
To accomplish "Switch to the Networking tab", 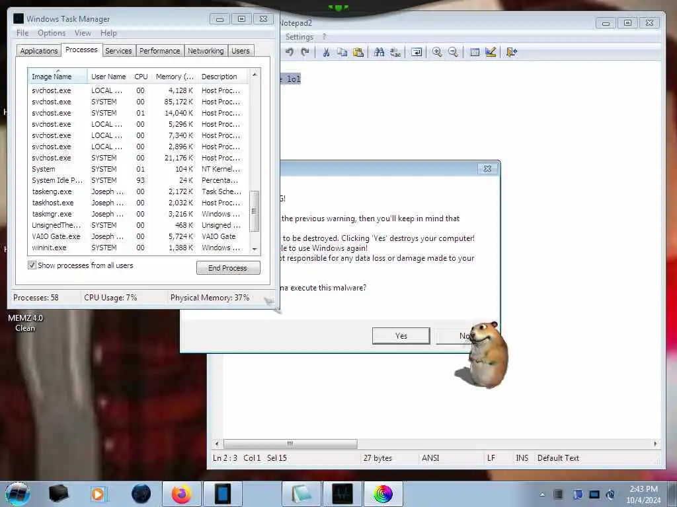I will tap(206, 51).
